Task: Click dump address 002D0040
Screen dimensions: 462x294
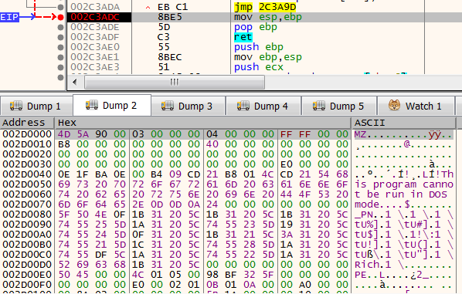Action: click(x=27, y=174)
